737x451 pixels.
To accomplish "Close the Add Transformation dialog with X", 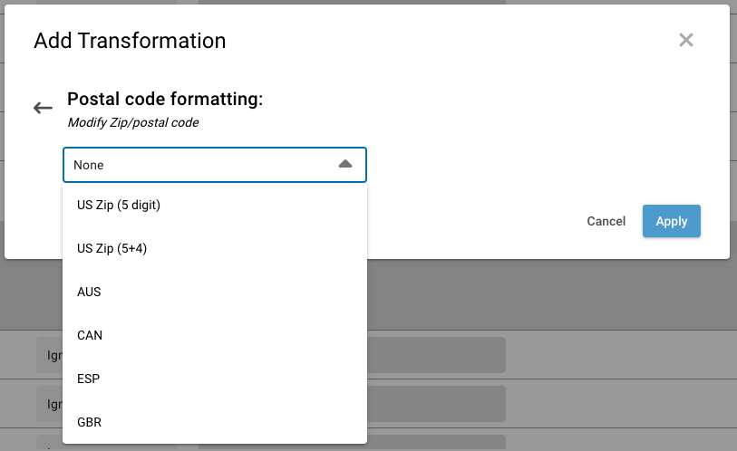I will [x=685, y=40].
